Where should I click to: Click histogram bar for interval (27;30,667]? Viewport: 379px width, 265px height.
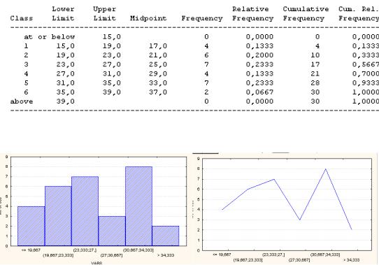click(x=112, y=231)
